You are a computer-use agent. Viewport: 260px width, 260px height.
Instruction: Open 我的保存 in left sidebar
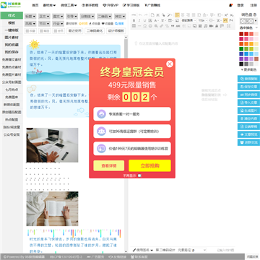pos(12,52)
